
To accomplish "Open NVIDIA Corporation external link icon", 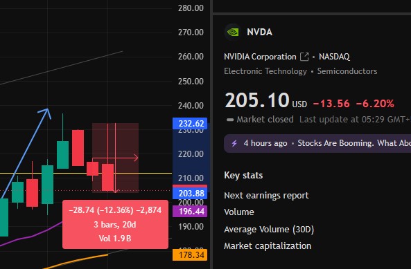I will click(x=304, y=57).
